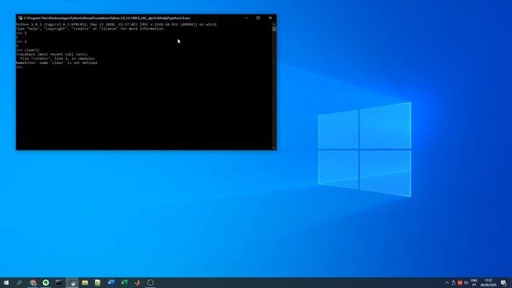Open the Action Center notifications

click(503, 282)
